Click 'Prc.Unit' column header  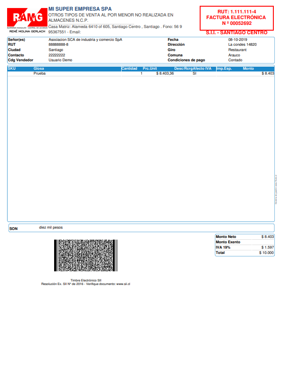pos(150,68)
